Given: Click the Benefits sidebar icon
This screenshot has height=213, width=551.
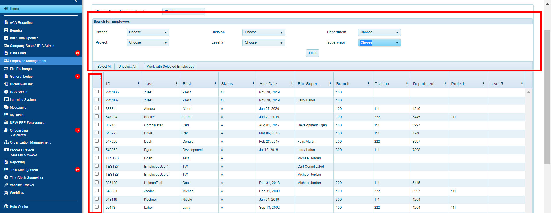Looking at the screenshot, I should coord(6,30).
